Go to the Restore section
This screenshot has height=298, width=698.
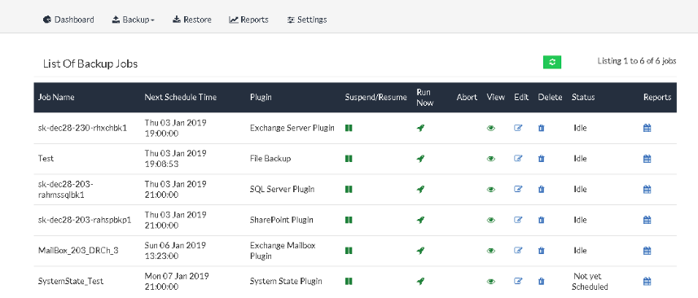192,20
